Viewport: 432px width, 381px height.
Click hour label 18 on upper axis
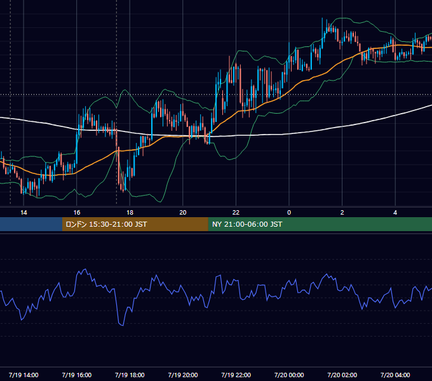tap(130, 212)
